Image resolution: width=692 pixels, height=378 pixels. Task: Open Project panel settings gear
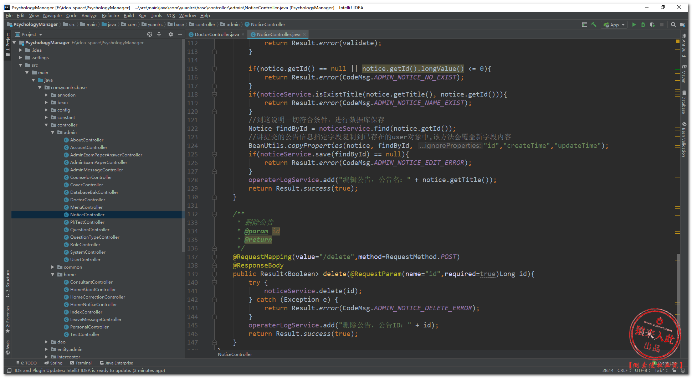[171, 34]
